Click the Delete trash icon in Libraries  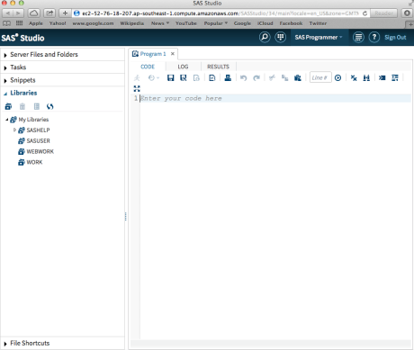[x=22, y=106]
